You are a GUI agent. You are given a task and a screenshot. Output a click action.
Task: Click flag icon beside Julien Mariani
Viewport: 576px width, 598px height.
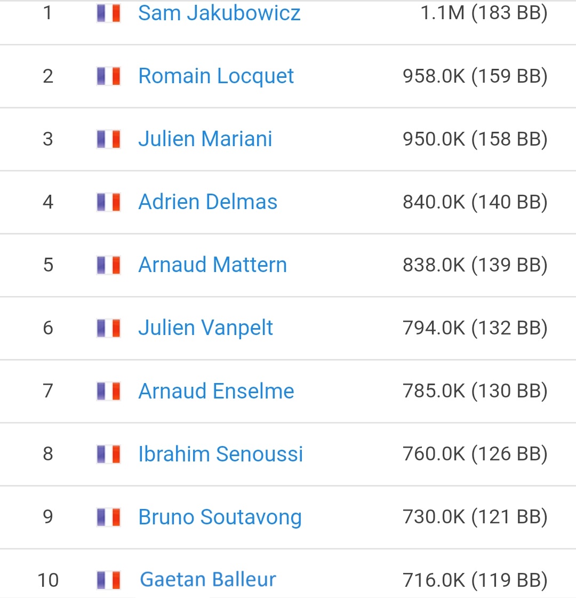(109, 139)
